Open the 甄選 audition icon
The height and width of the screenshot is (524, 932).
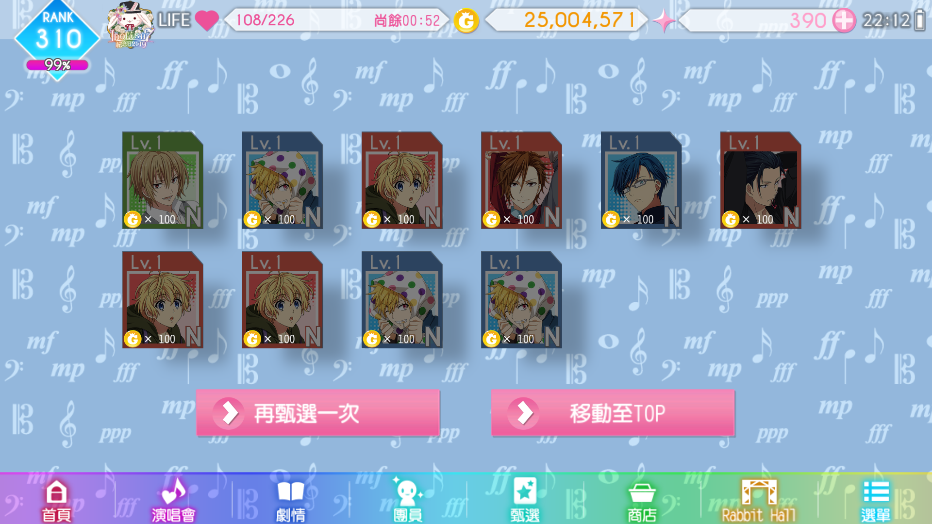525,501
